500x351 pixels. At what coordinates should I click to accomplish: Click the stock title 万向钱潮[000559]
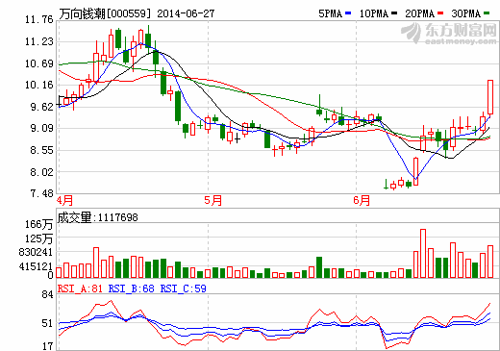[x=105, y=13]
